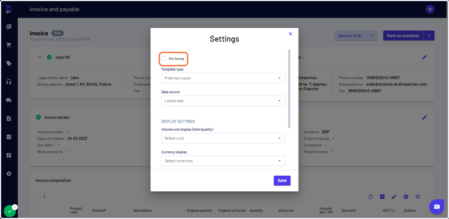449x219 pixels.
Task: Open the library icon in sidebar
Action: point(9,27)
